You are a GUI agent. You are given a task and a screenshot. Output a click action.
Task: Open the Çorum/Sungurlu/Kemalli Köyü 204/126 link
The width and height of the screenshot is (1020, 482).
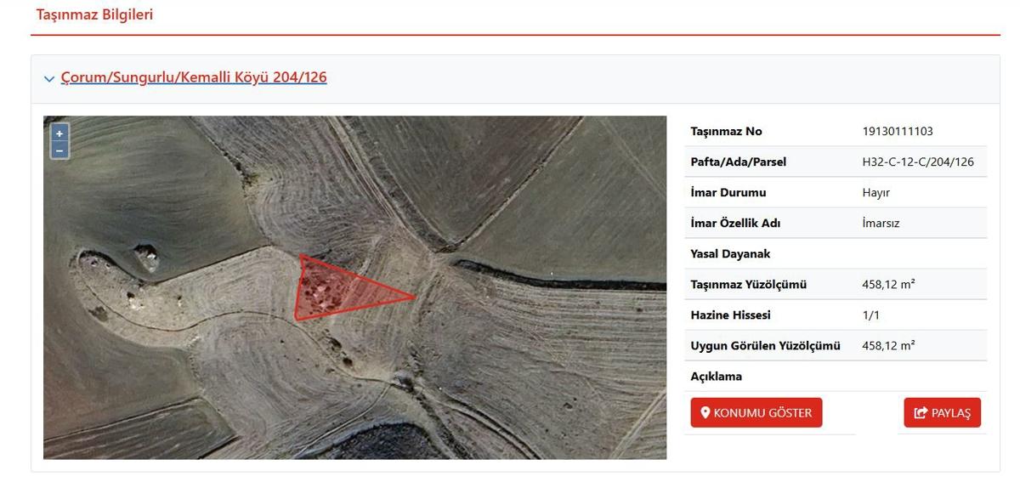tap(194, 77)
